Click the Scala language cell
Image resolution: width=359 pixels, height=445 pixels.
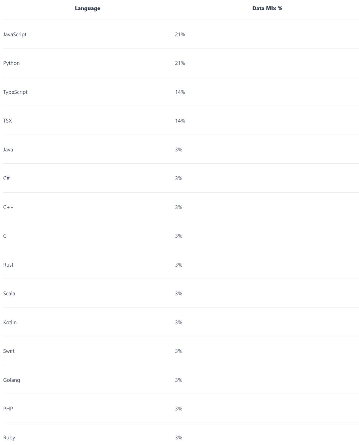click(x=9, y=294)
